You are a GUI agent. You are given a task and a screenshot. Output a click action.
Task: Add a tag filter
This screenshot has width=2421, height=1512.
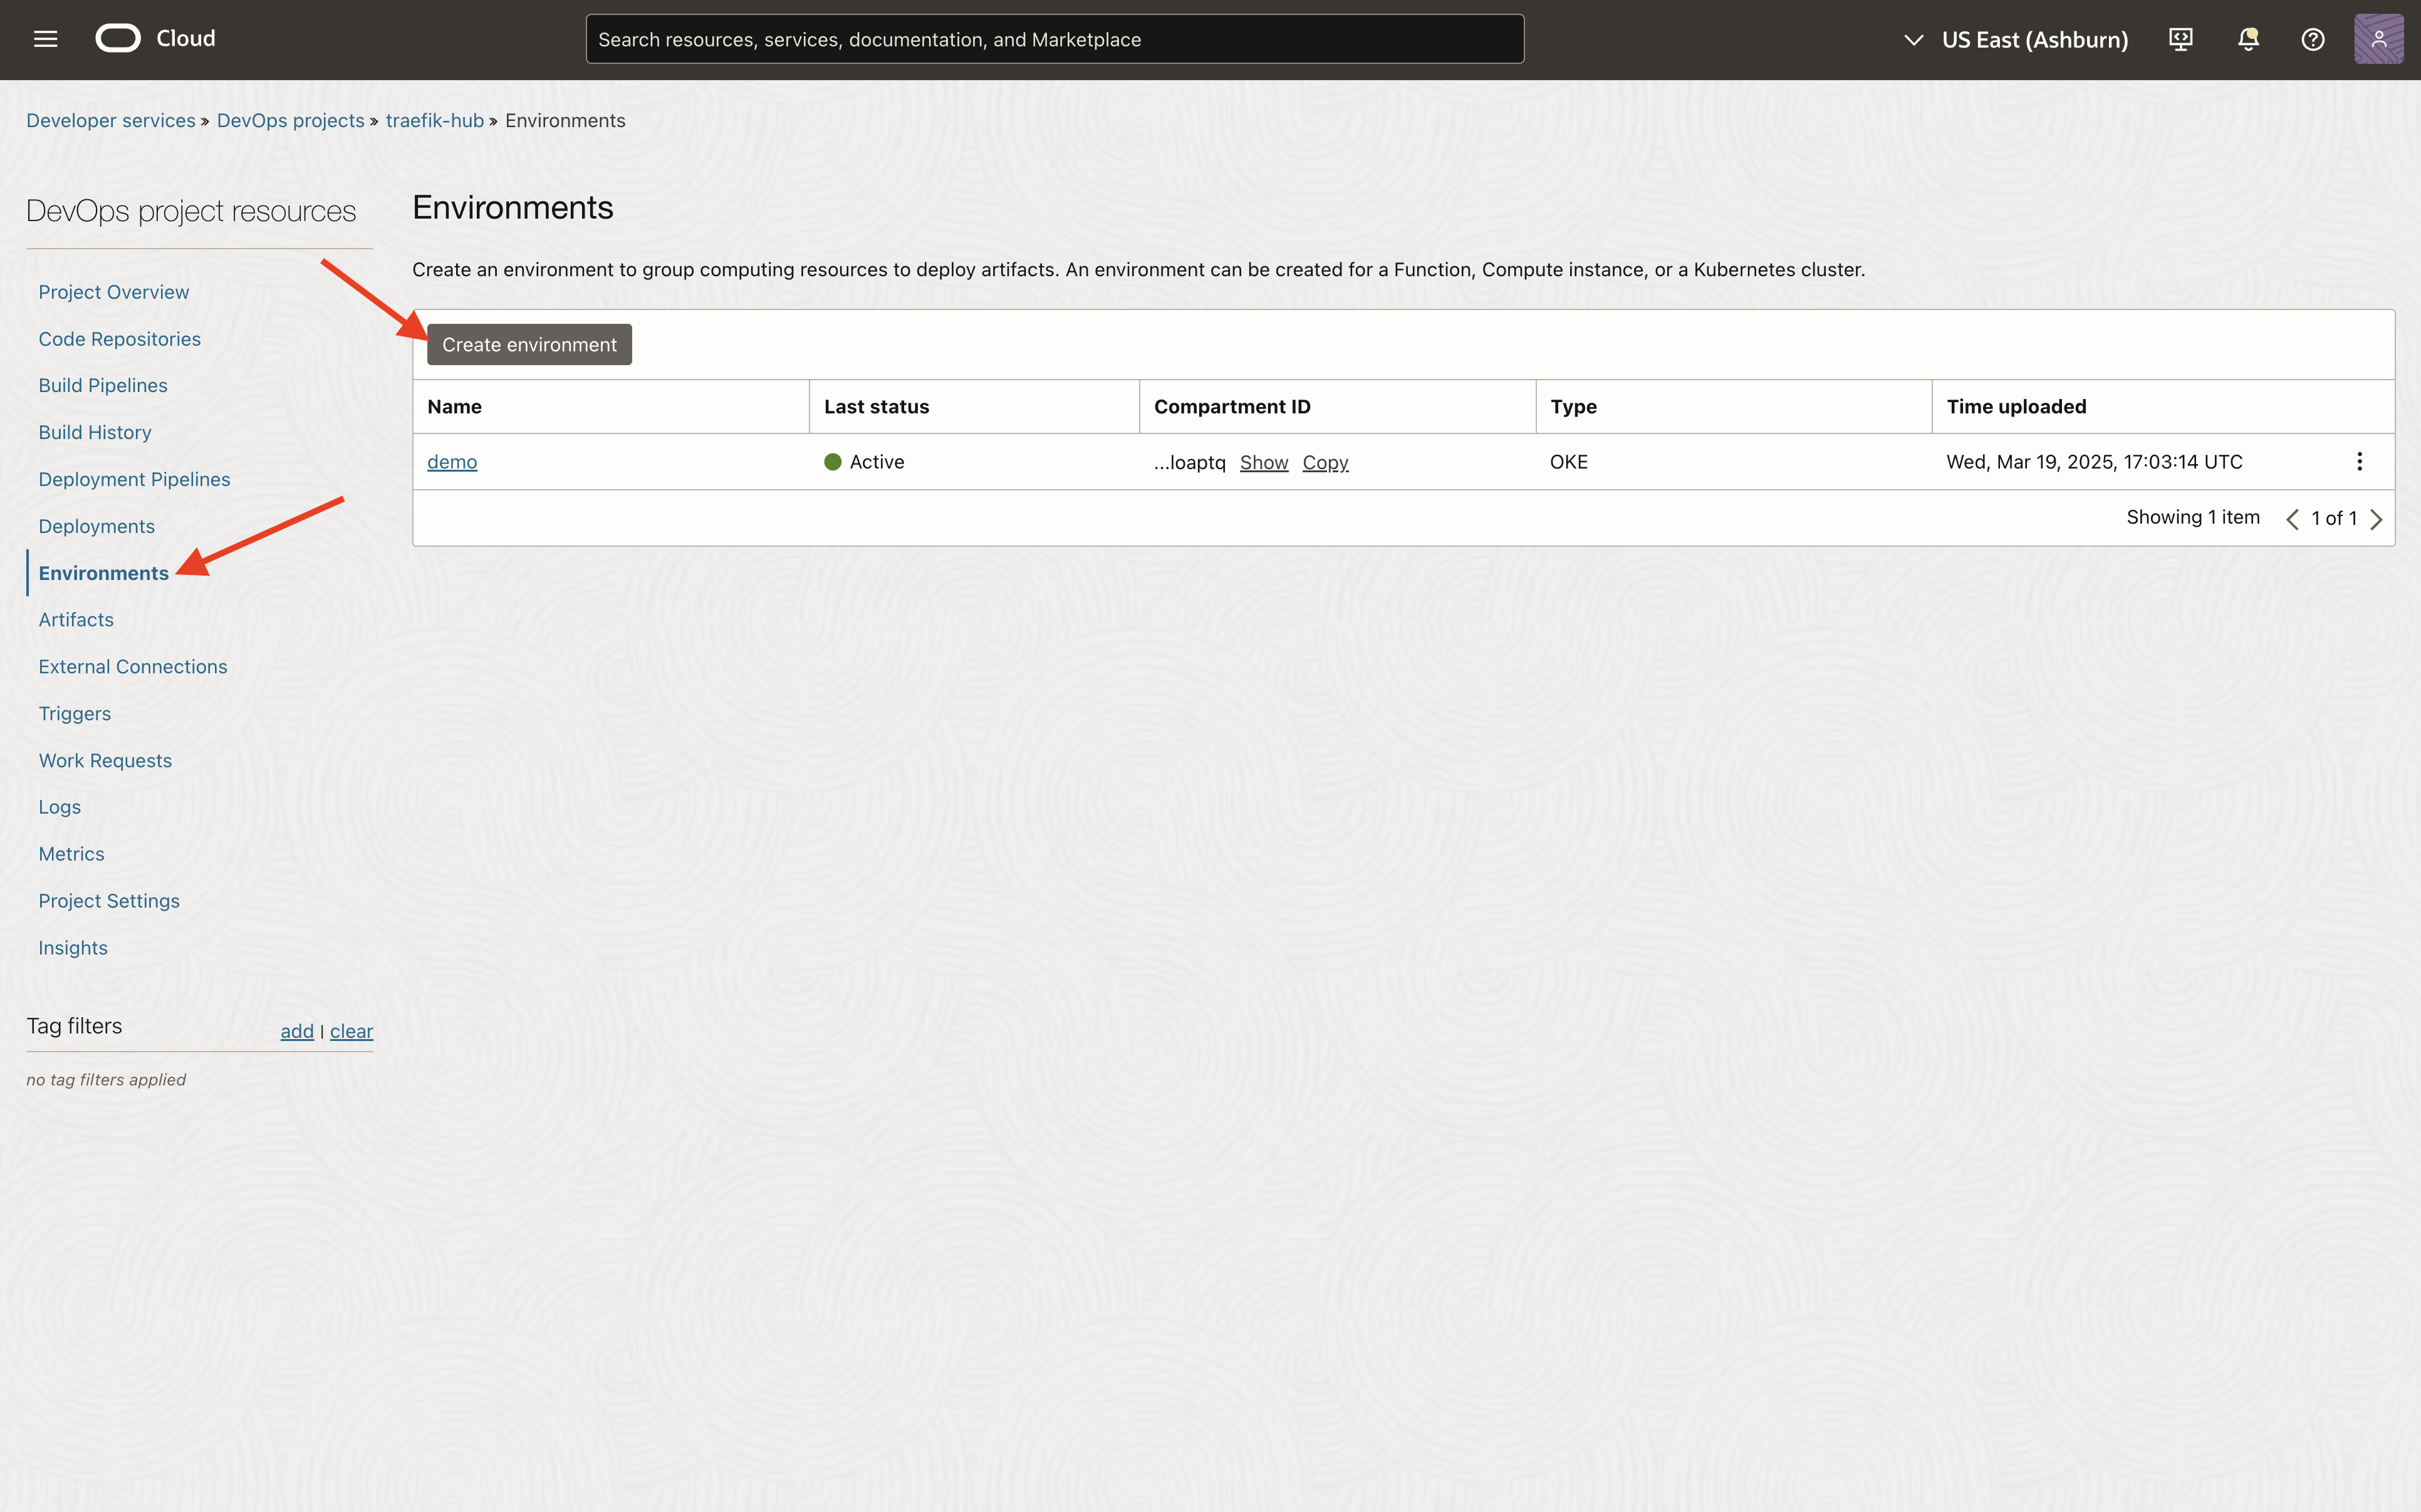[x=296, y=1031]
